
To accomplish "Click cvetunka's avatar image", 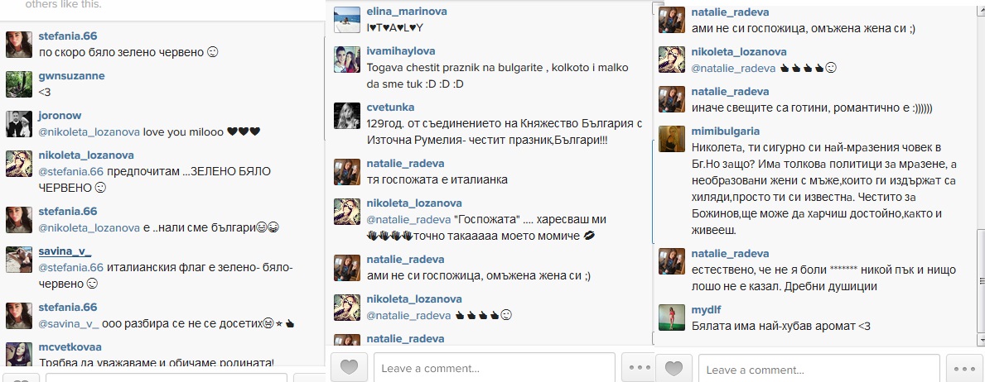I will click(x=347, y=116).
